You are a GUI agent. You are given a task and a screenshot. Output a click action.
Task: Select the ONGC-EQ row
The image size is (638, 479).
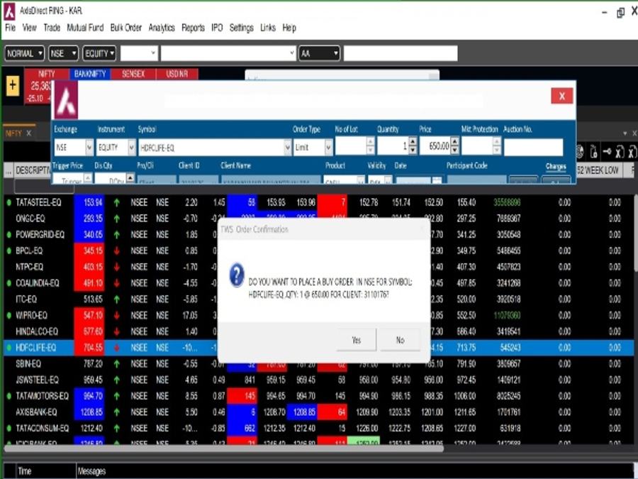point(319,219)
